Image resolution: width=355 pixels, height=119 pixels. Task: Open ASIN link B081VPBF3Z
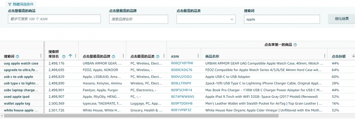[181, 110]
